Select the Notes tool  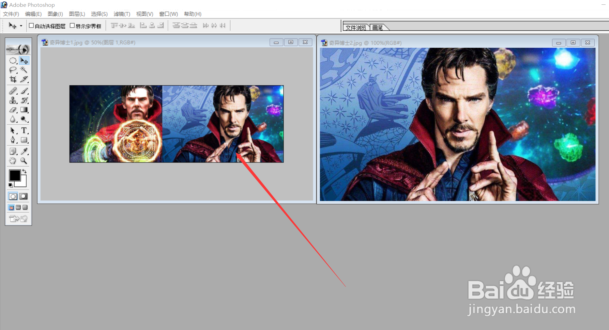point(13,151)
